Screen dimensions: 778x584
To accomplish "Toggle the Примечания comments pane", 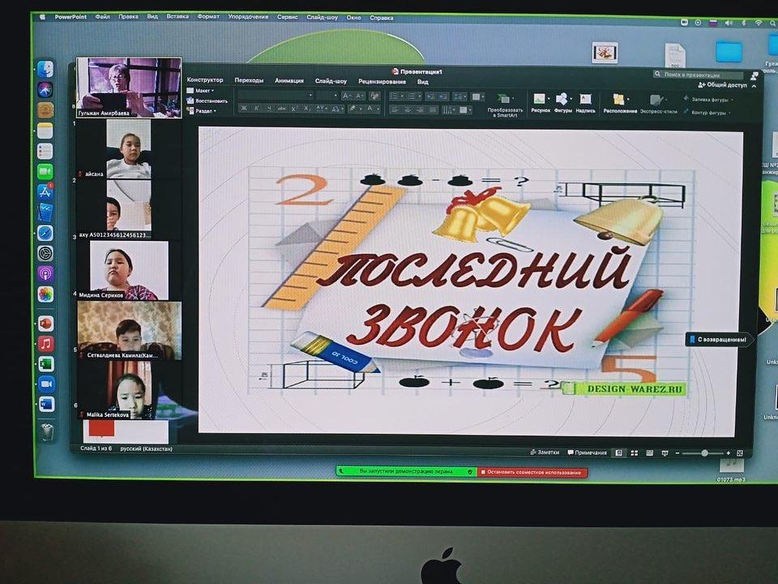I will [588, 453].
